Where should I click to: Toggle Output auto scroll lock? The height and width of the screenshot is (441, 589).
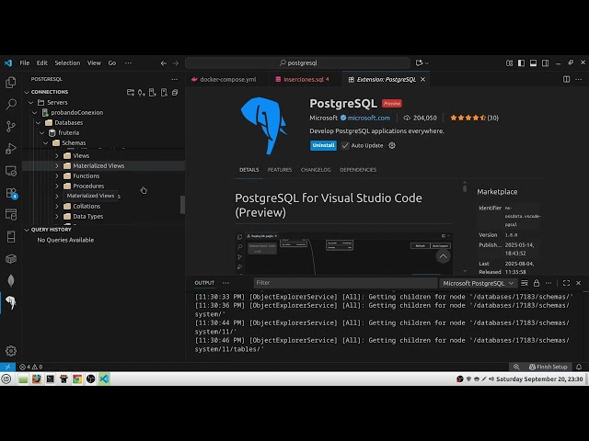pyautogui.click(x=537, y=283)
